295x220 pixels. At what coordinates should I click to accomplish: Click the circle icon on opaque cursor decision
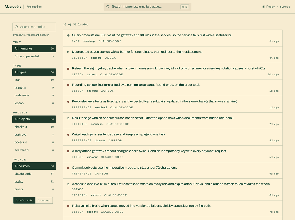68,118
